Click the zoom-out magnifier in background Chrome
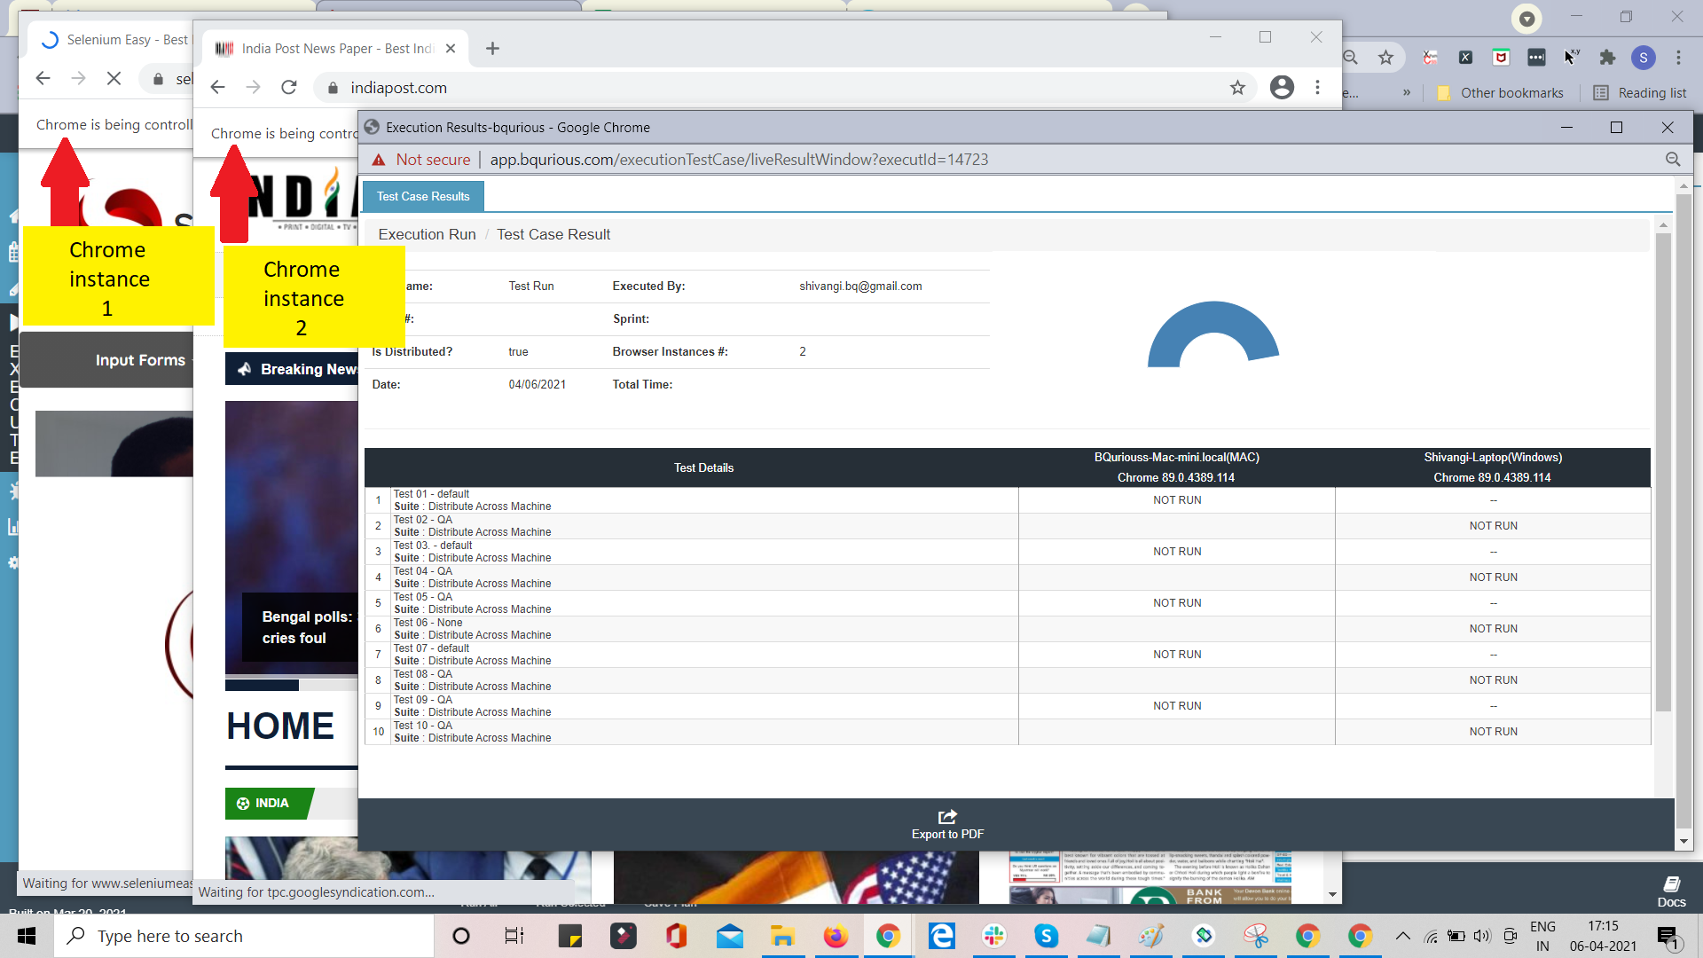 1351,58
